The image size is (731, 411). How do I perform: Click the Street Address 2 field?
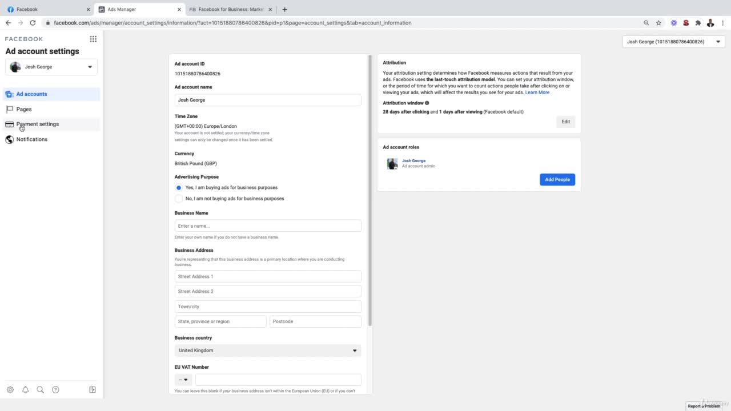pos(268,291)
